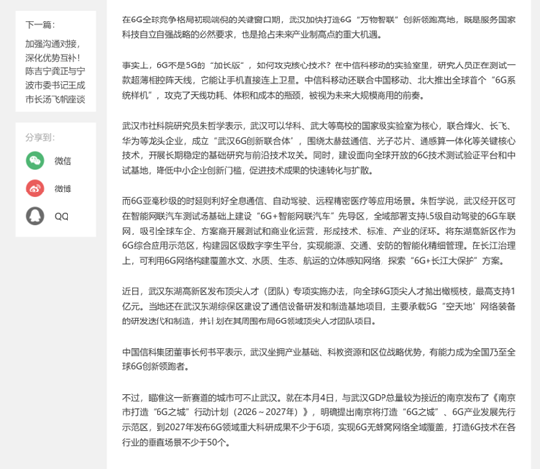
Task: Click paragraph beginning 武汉市社科院研究员朱哲学
Action: pos(319,149)
